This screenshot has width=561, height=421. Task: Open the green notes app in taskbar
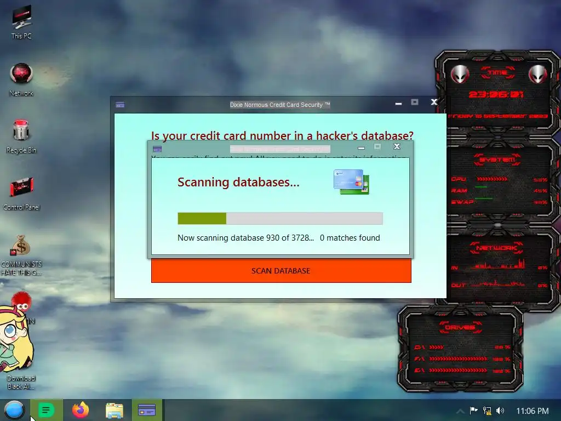[46, 410]
